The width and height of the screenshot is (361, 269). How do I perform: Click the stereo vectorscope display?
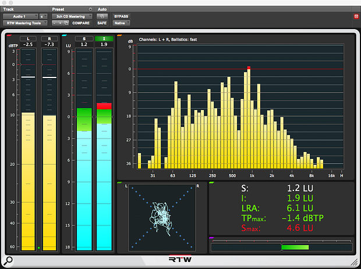162,217
